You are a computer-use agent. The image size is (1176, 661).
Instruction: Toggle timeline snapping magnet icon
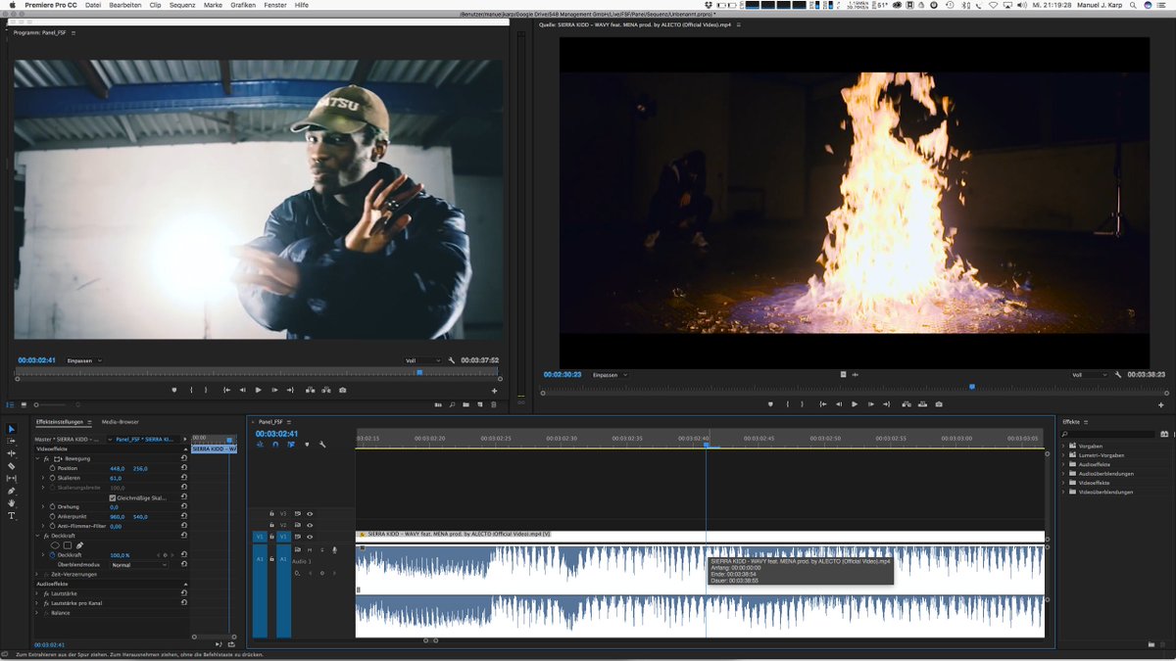click(275, 445)
